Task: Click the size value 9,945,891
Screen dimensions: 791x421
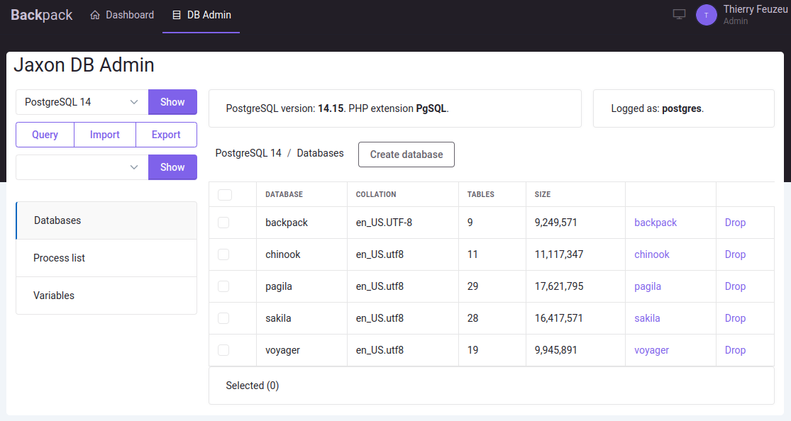Action: [x=556, y=350]
